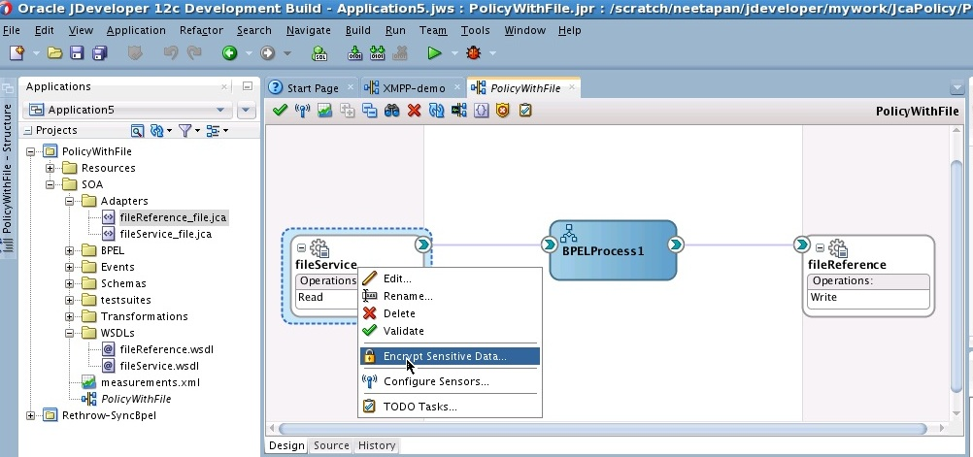Click the shield policy icon in editor toolbar
Screen dimensions: 973x457
503,111
